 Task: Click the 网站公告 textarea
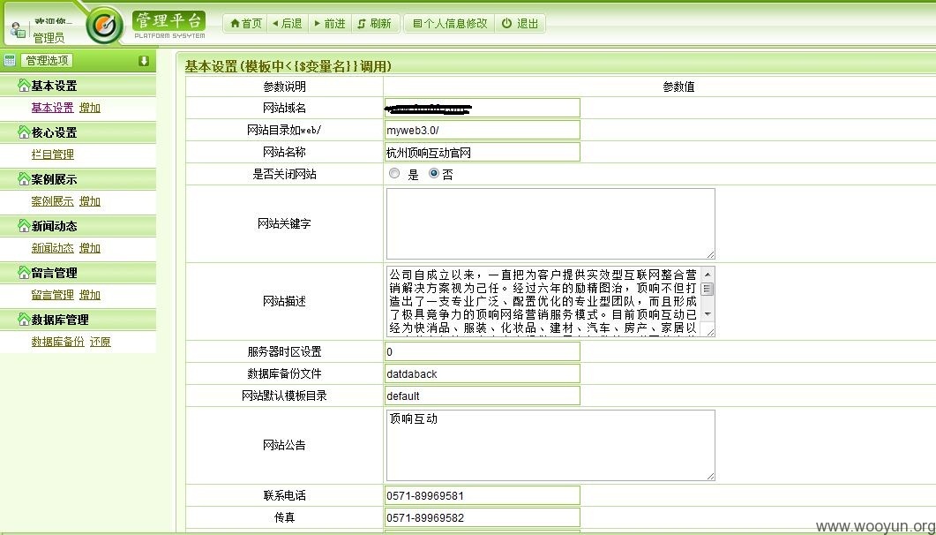pyautogui.click(x=550, y=446)
